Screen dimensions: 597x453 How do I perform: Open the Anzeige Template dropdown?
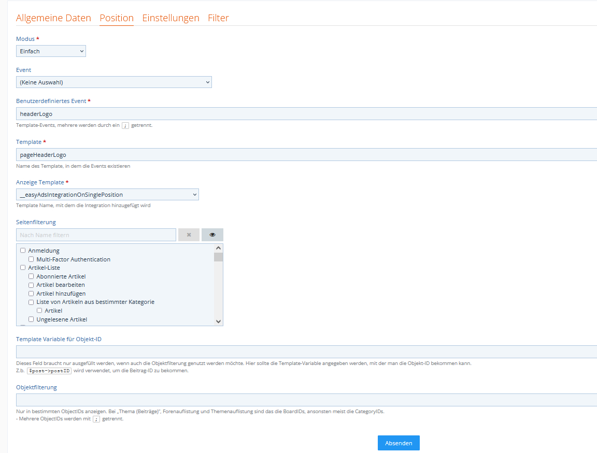[107, 195]
